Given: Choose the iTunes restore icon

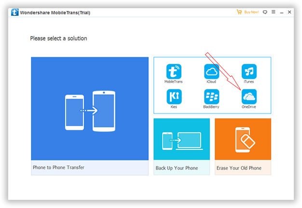Looking at the screenshot, I should 249,72.
